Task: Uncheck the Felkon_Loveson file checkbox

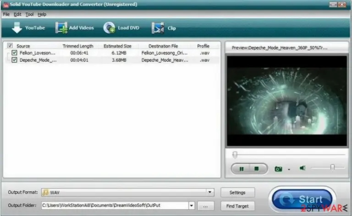Action: click(x=14, y=53)
